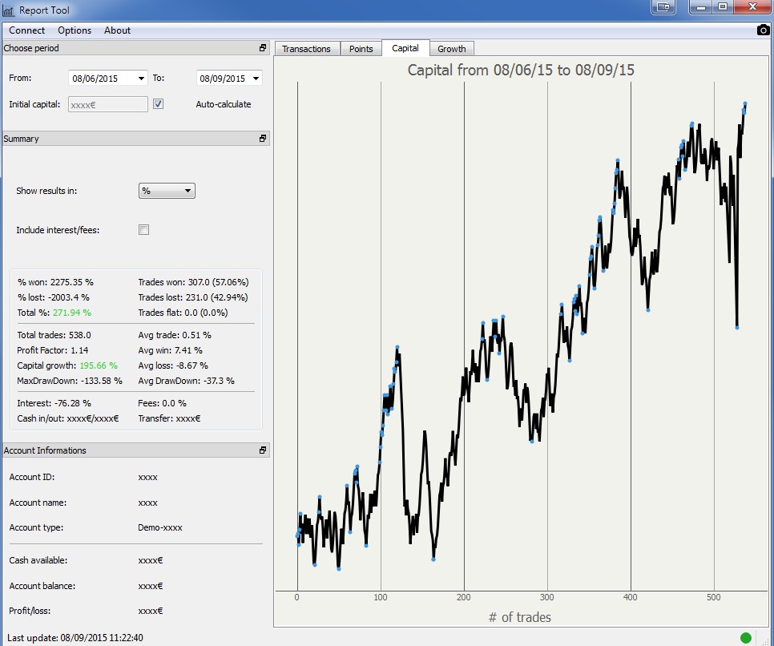Open the About menu
Image resolution: width=774 pixels, height=646 pixels.
click(117, 30)
